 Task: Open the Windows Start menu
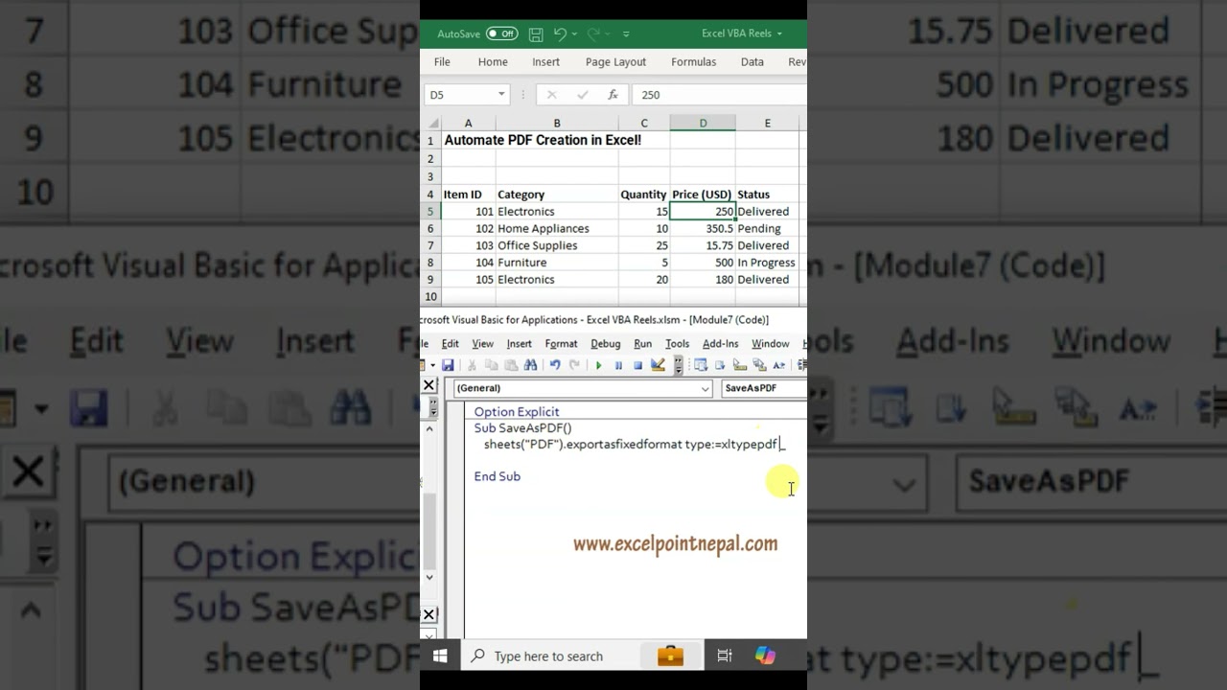coord(440,655)
